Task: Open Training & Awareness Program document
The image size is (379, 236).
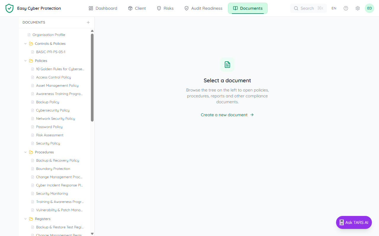Action: [x=60, y=202]
